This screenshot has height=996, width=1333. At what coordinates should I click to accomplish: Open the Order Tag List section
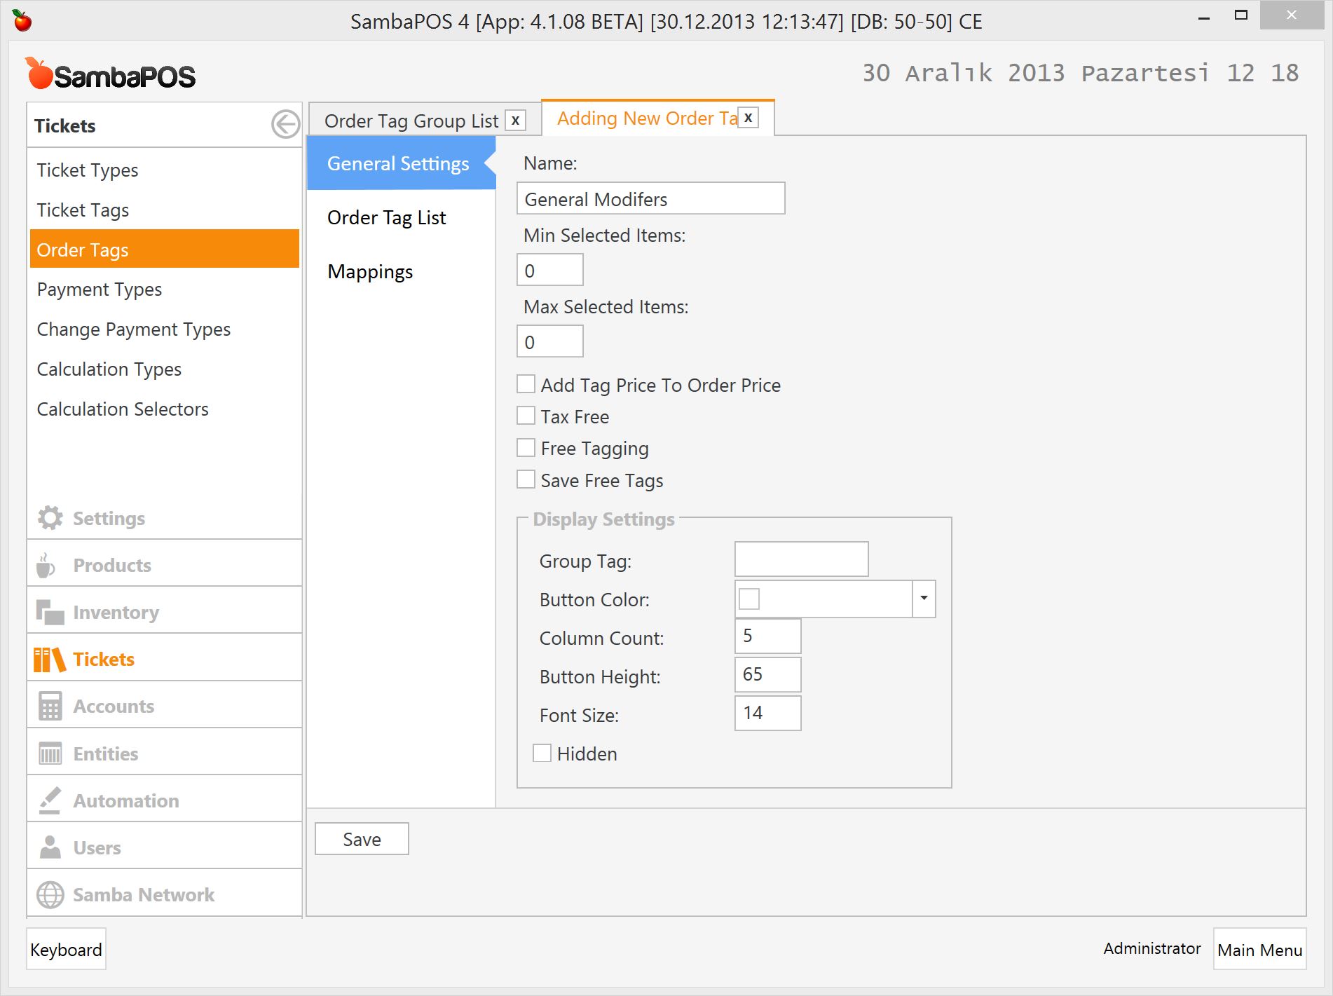pos(386,217)
